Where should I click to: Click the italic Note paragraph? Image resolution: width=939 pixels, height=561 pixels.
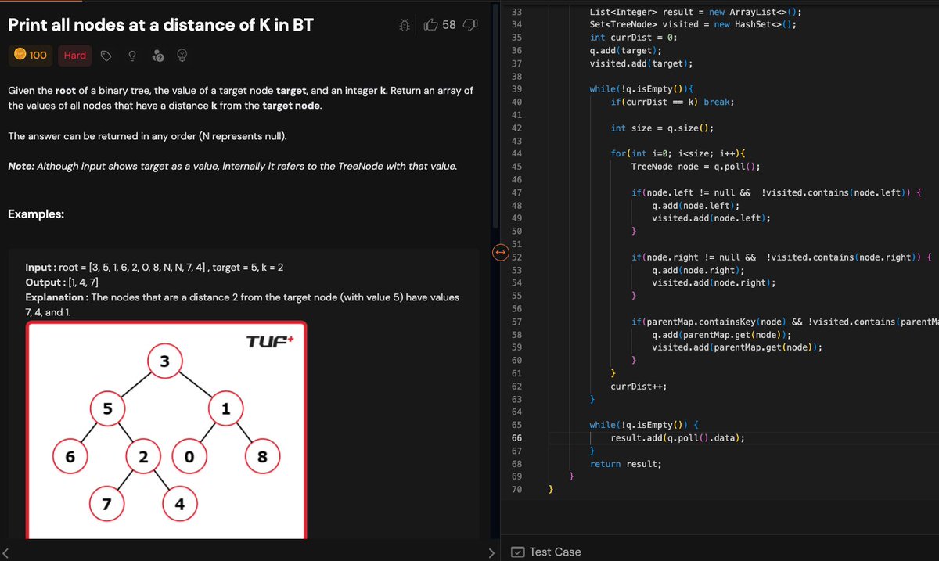pos(232,166)
